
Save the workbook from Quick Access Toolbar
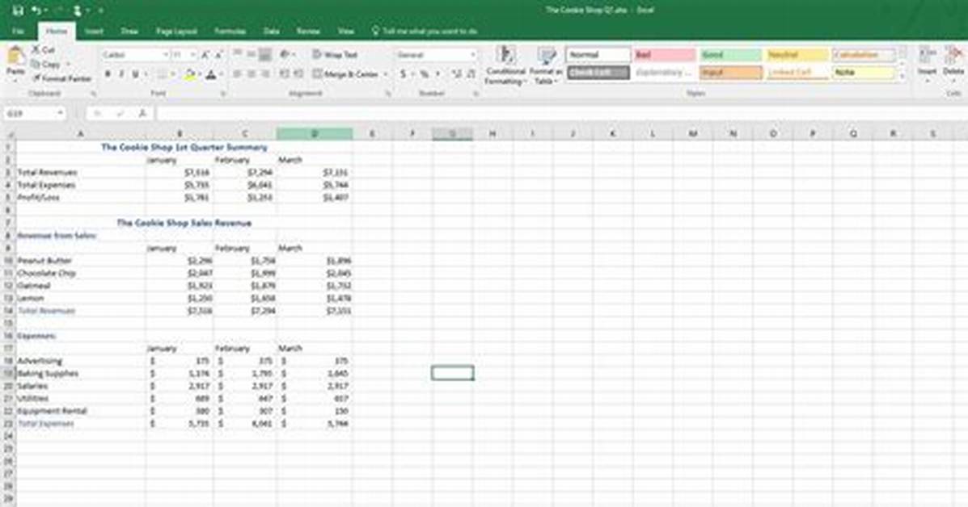[18, 10]
